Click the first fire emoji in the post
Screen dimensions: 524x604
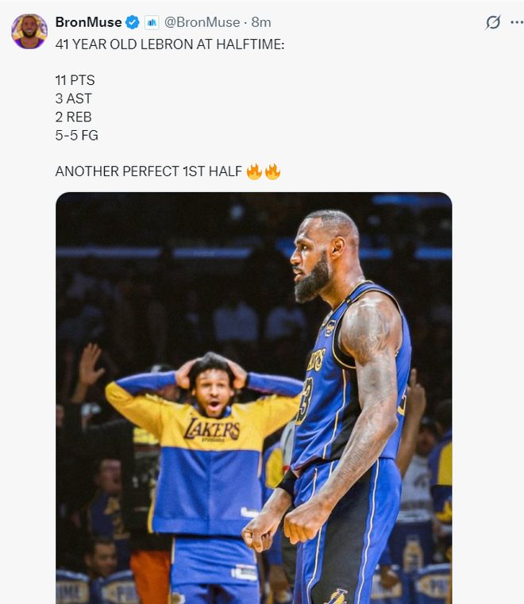coord(254,171)
